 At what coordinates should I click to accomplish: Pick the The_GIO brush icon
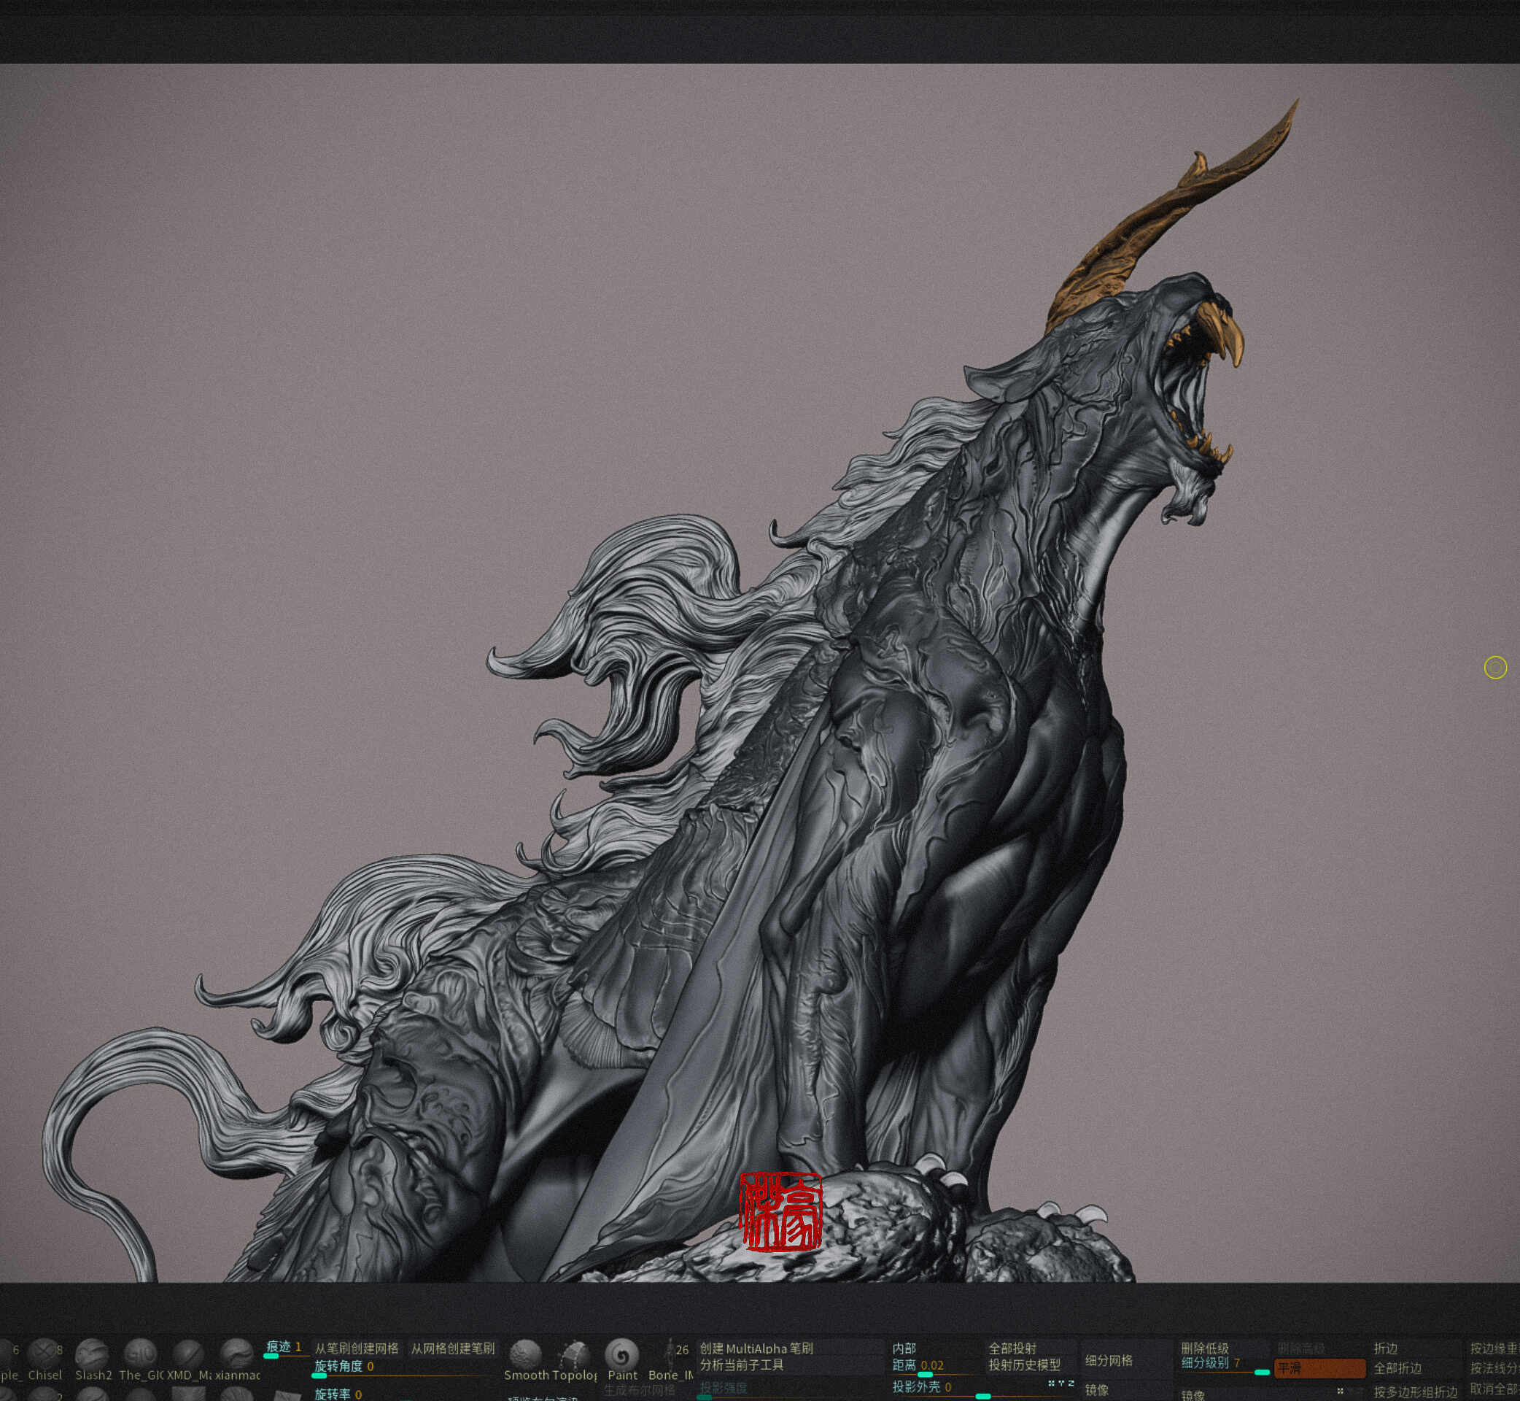[140, 1354]
